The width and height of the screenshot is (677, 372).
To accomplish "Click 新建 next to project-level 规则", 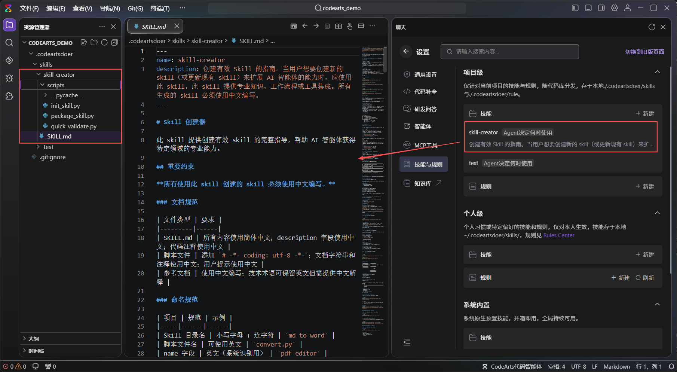I will click(645, 186).
